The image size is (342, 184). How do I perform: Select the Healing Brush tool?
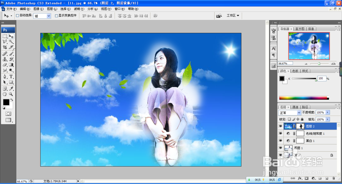(5, 53)
